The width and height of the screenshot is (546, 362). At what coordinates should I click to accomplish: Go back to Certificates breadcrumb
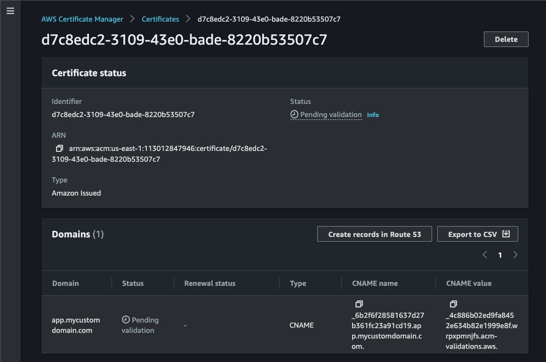(160, 19)
